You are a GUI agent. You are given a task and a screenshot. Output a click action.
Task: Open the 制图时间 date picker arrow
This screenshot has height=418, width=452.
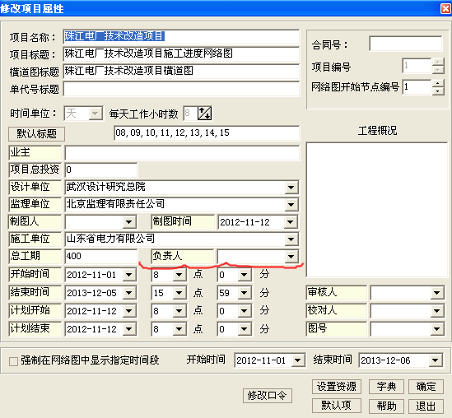point(291,222)
